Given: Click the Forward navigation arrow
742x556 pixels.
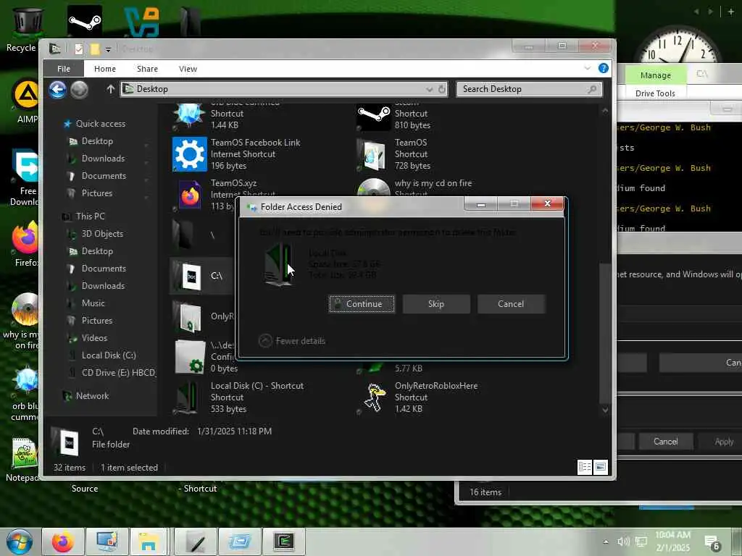Looking at the screenshot, I should click(x=80, y=89).
